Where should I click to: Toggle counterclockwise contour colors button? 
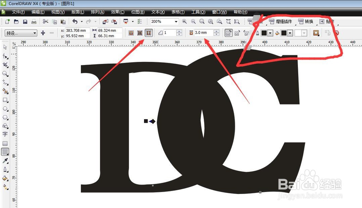pyautogui.click(x=246, y=33)
